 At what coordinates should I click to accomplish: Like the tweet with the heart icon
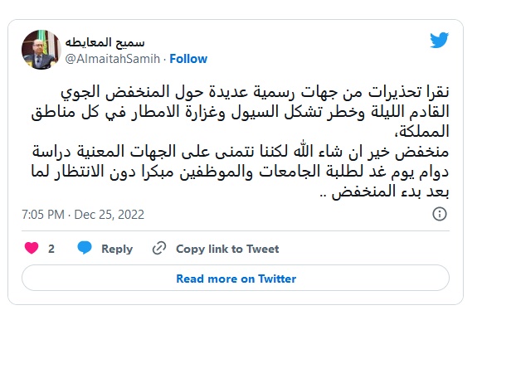tap(32, 248)
